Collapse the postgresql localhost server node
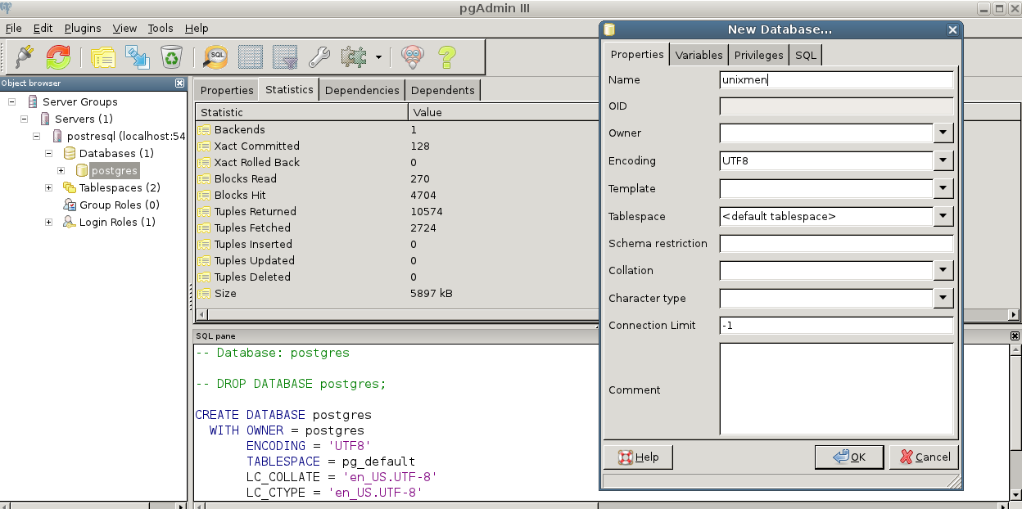1022x509 pixels. pyautogui.click(x=37, y=136)
